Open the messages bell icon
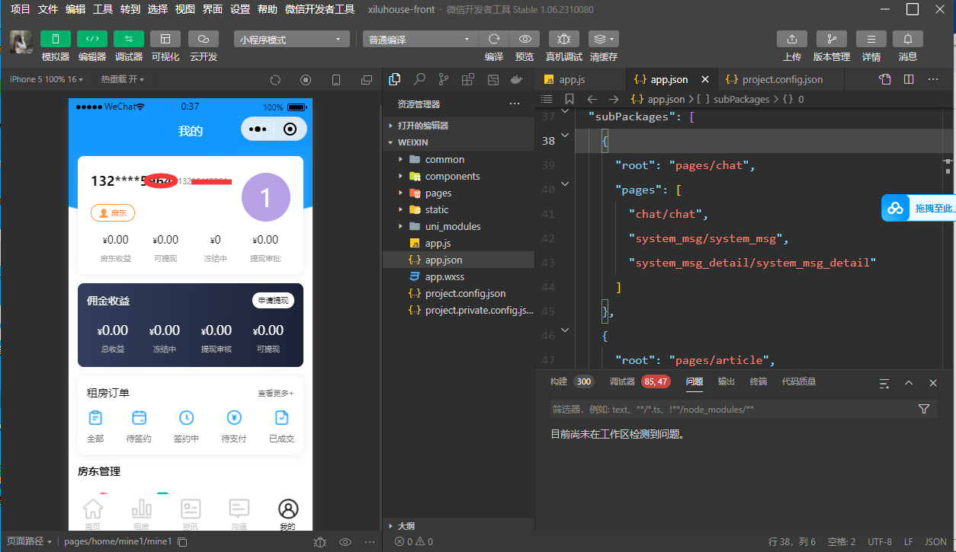Viewport: 956px width, 552px height. click(x=908, y=39)
